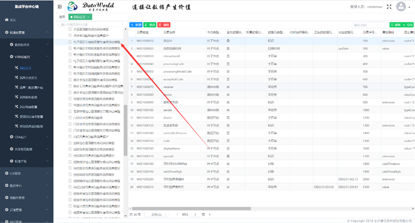
Task: Click the controlActProcess cell
Action: tap(175, 133)
